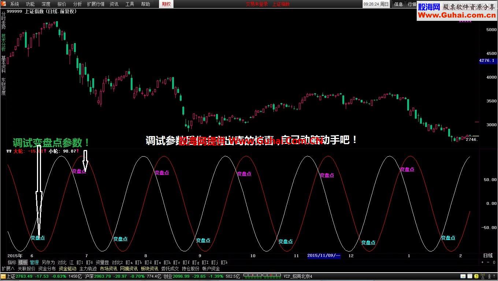Open the 功能 menu
The width and height of the screenshot is (498, 281).
[30, 4]
